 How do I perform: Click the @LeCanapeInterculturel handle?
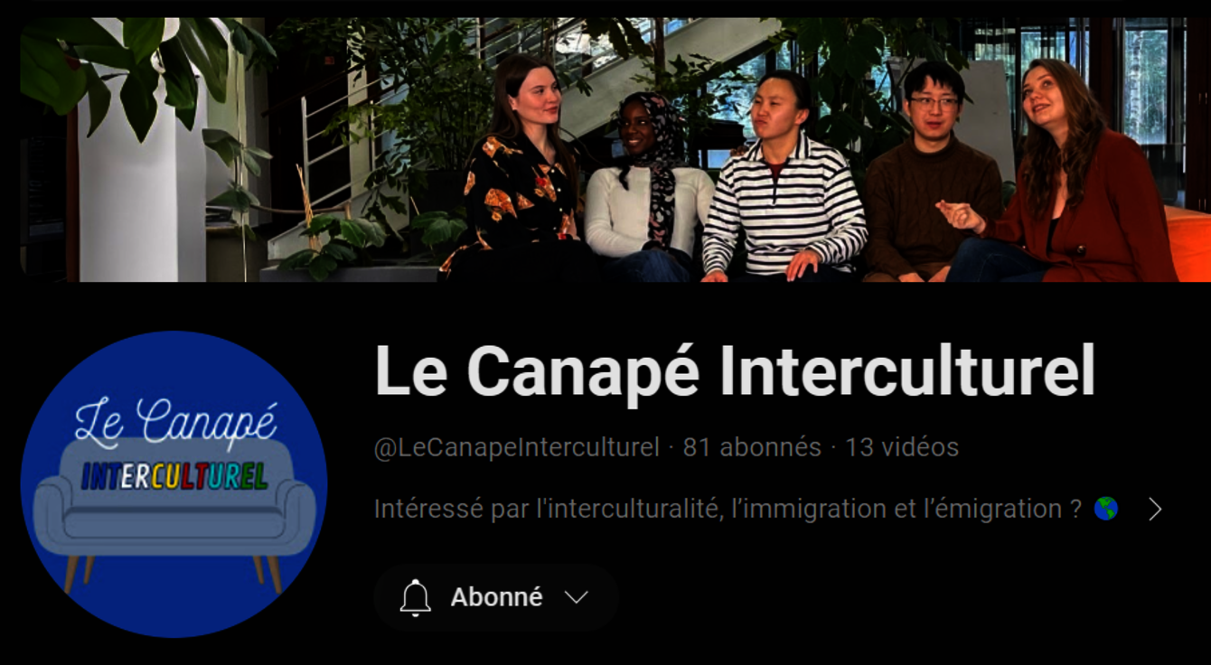coord(517,447)
